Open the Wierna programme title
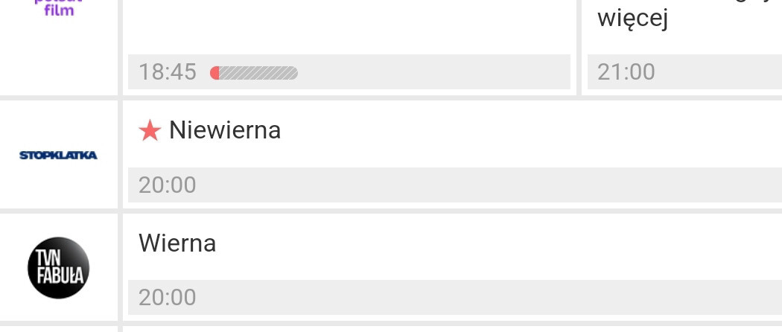Image resolution: width=782 pixels, height=332 pixels. (x=177, y=243)
